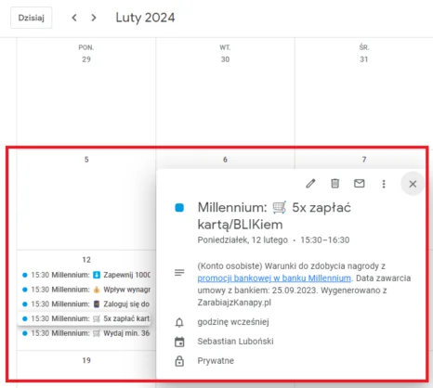
Task: Click 'ZarabiajzKanapy.pl' in description
Action: 234,303
